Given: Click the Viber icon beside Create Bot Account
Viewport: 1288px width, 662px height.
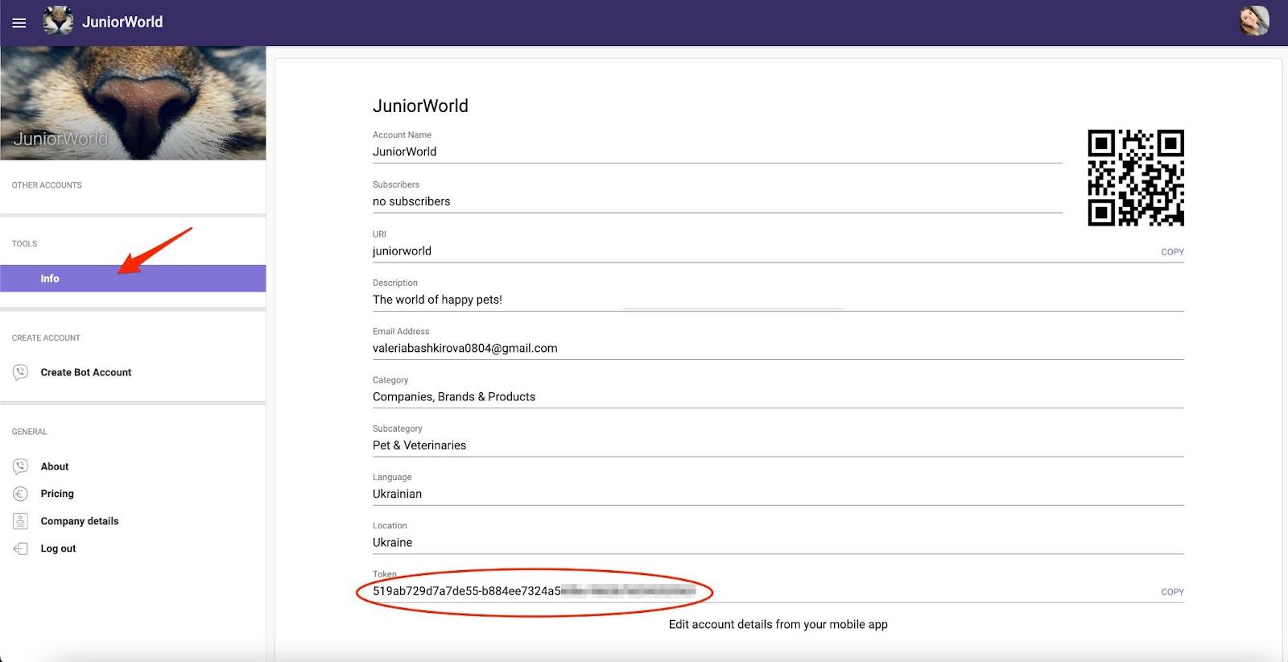Looking at the screenshot, I should click(x=21, y=372).
